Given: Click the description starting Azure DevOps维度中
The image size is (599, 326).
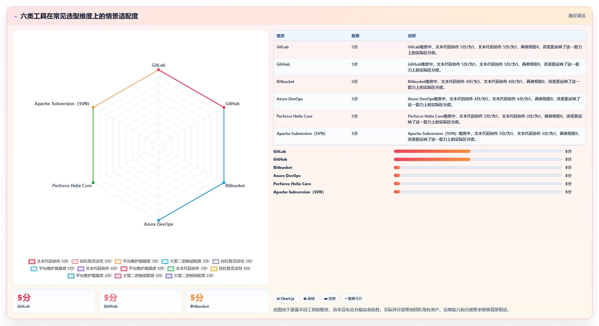Looking at the screenshot, I should tap(494, 102).
